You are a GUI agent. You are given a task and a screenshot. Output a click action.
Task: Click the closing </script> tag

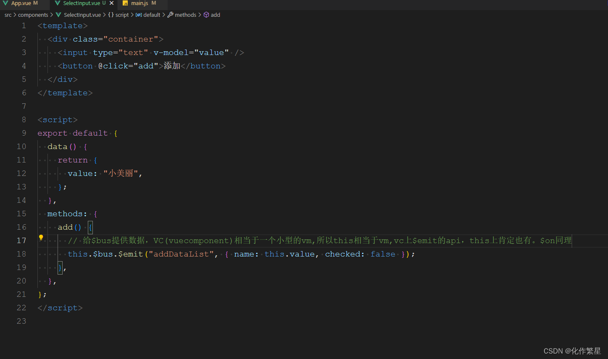(60, 308)
